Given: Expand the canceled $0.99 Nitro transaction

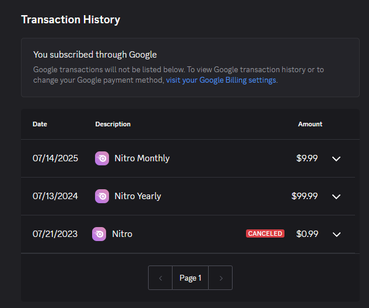Looking at the screenshot, I should pos(336,234).
